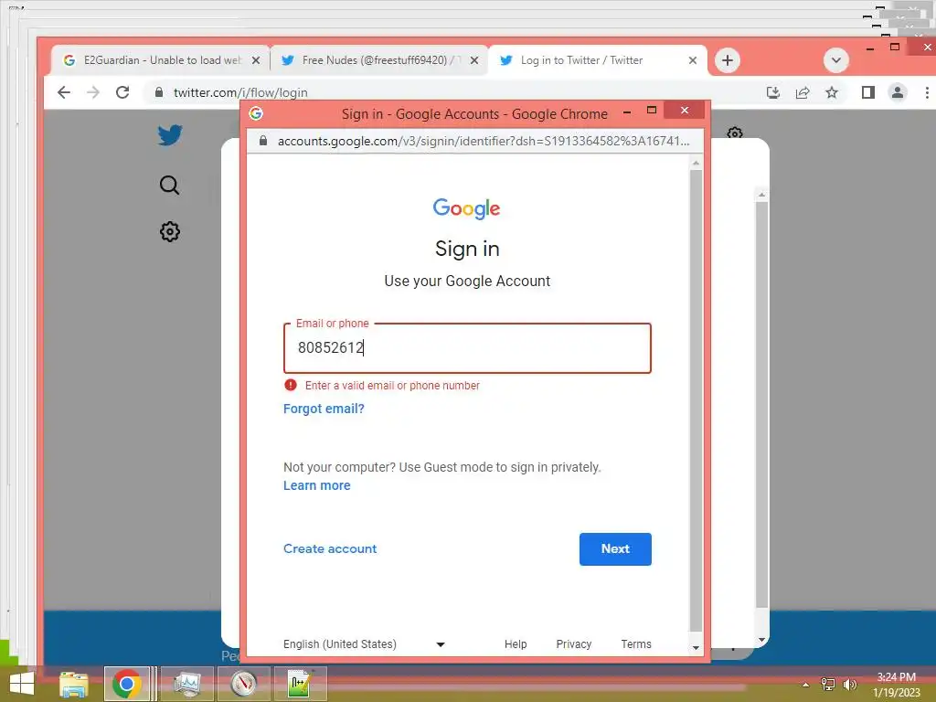View site info lock in Google popup
Viewport: 936px width, 702px height.
262,141
